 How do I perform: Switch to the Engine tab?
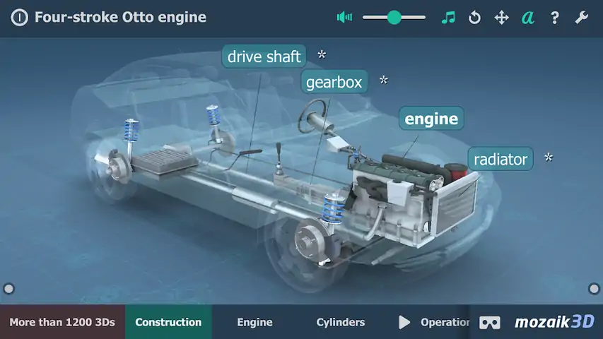pos(254,322)
